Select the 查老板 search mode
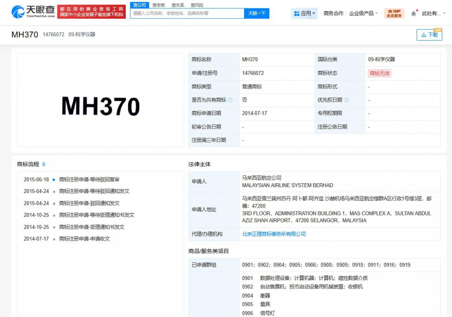Screen dimensions: 452x317 [159, 5]
